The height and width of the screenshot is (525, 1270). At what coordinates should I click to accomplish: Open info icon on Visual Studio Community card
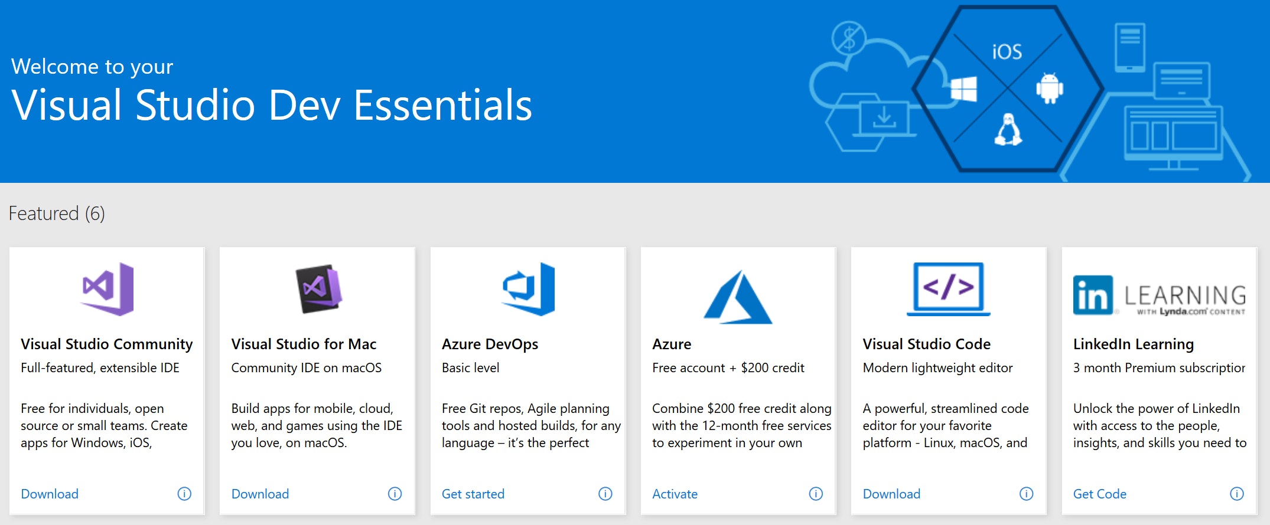(x=184, y=494)
